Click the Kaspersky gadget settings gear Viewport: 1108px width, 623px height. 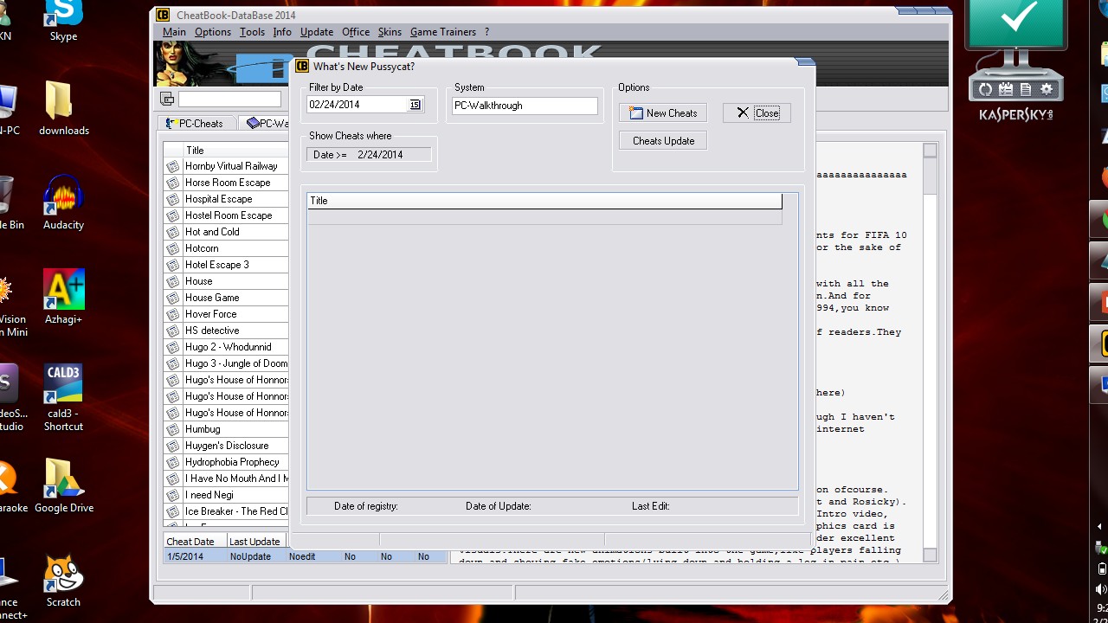1047,89
